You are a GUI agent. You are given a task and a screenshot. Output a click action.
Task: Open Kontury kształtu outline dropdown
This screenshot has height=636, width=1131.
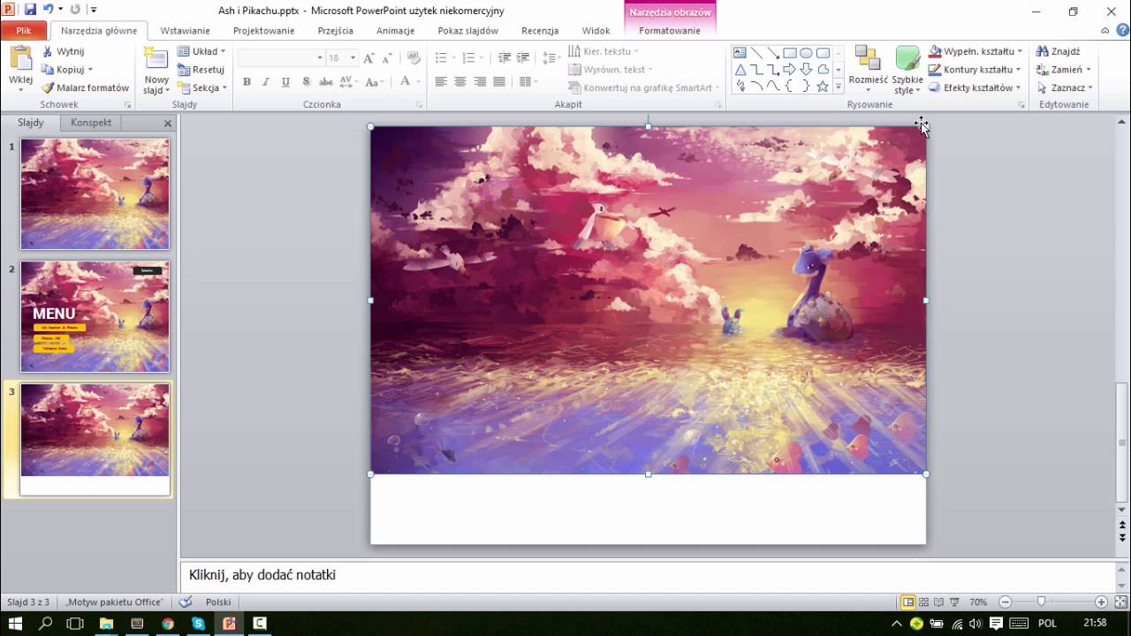click(975, 70)
